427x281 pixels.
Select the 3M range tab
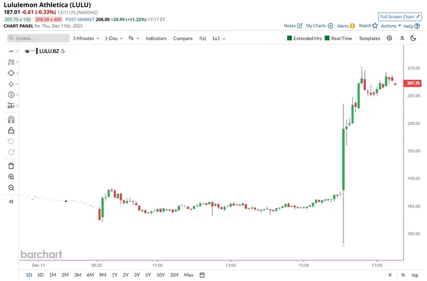click(x=78, y=275)
